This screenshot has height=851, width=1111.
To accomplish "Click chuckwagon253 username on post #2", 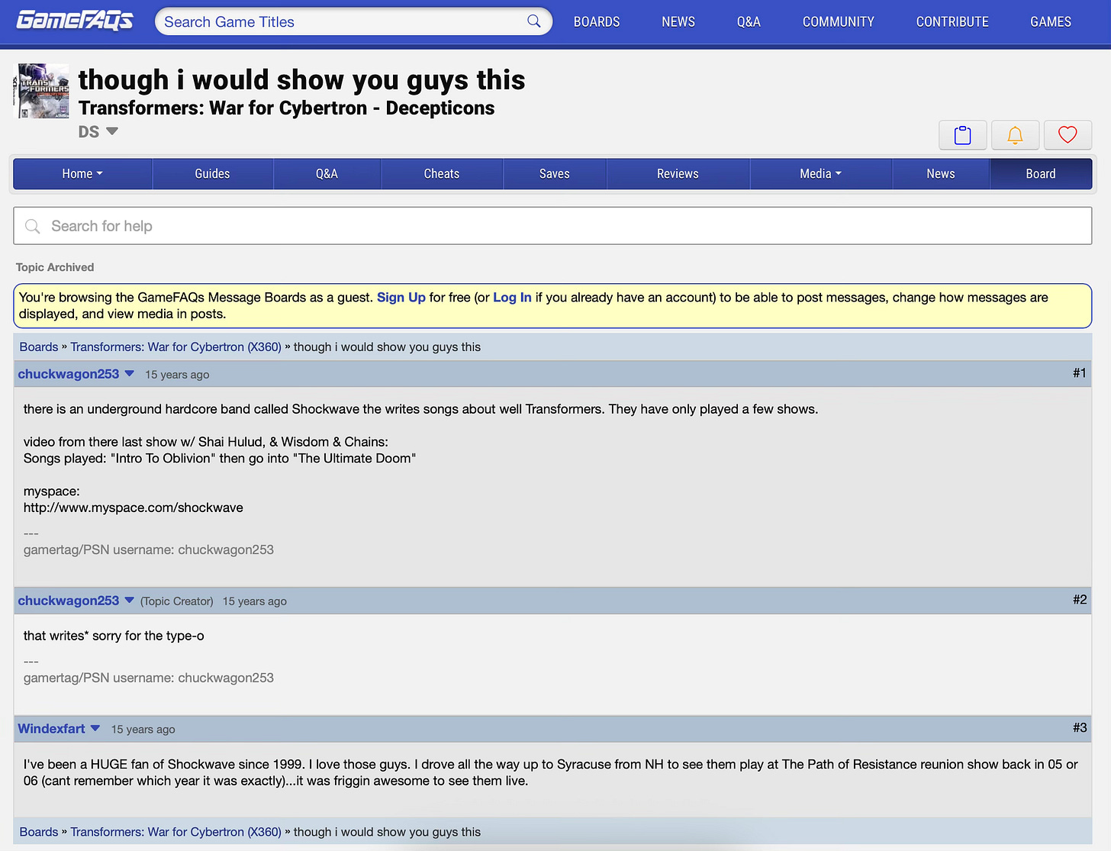I will click(x=69, y=601).
